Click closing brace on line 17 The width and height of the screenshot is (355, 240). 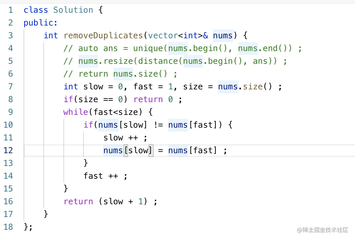tap(46, 214)
